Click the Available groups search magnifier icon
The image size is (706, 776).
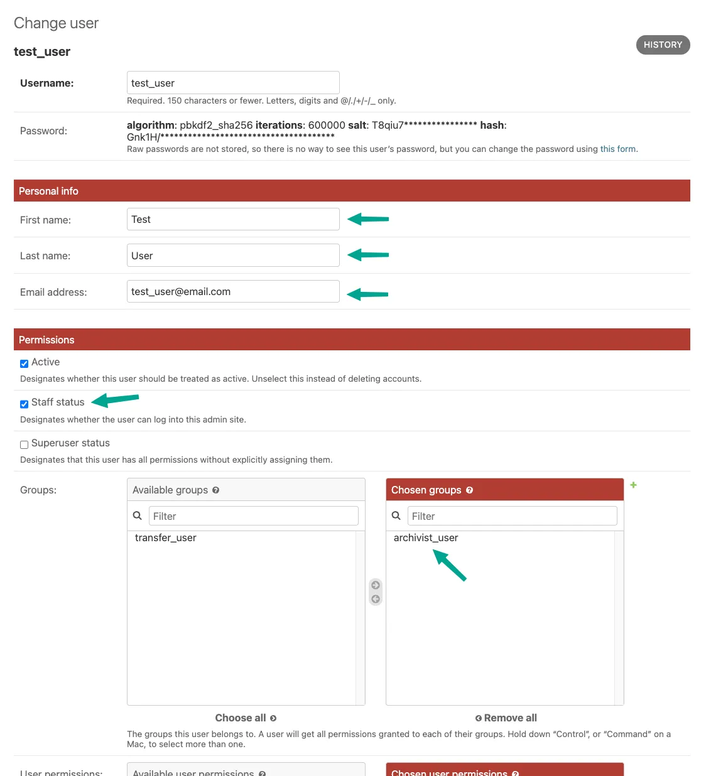pyautogui.click(x=138, y=515)
